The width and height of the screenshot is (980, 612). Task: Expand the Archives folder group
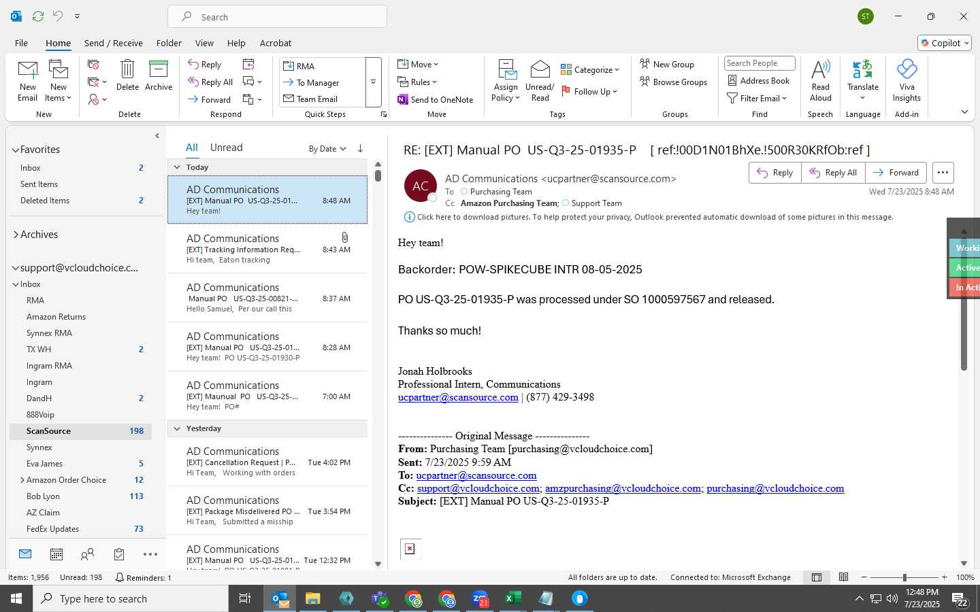(16, 235)
